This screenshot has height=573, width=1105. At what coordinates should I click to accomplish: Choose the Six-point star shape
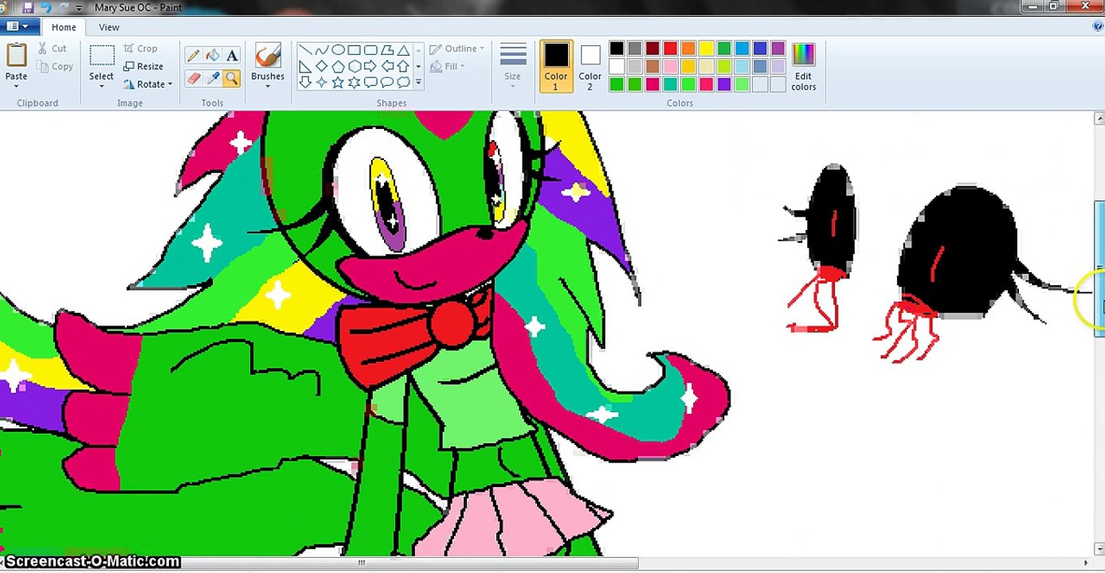tap(355, 82)
